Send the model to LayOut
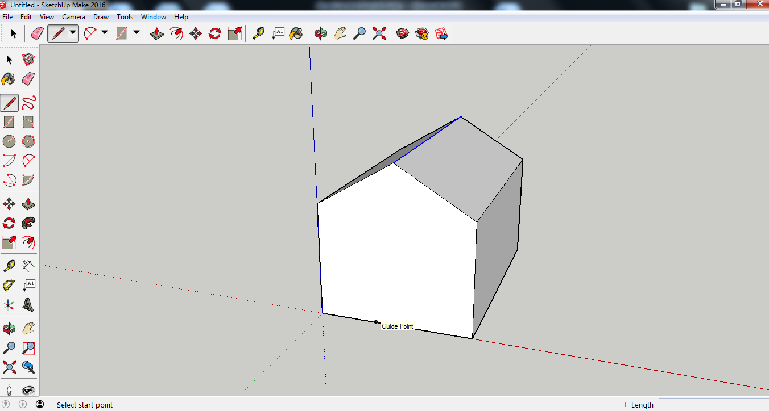The height and width of the screenshot is (411, 769). [x=442, y=33]
